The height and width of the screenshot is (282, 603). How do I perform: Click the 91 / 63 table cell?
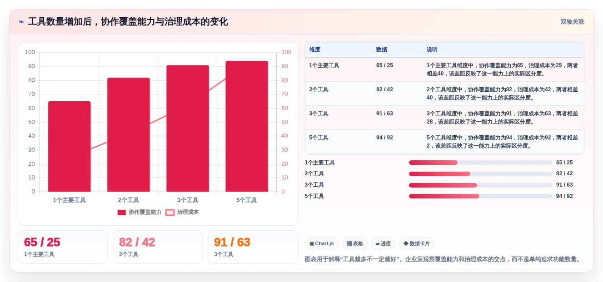[x=384, y=114]
